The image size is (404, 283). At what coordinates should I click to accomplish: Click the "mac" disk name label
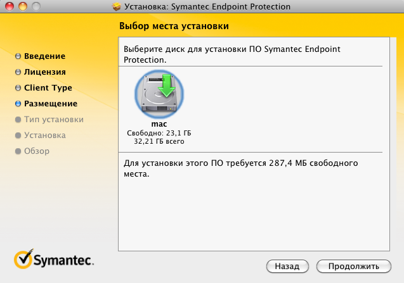point(159,124)
